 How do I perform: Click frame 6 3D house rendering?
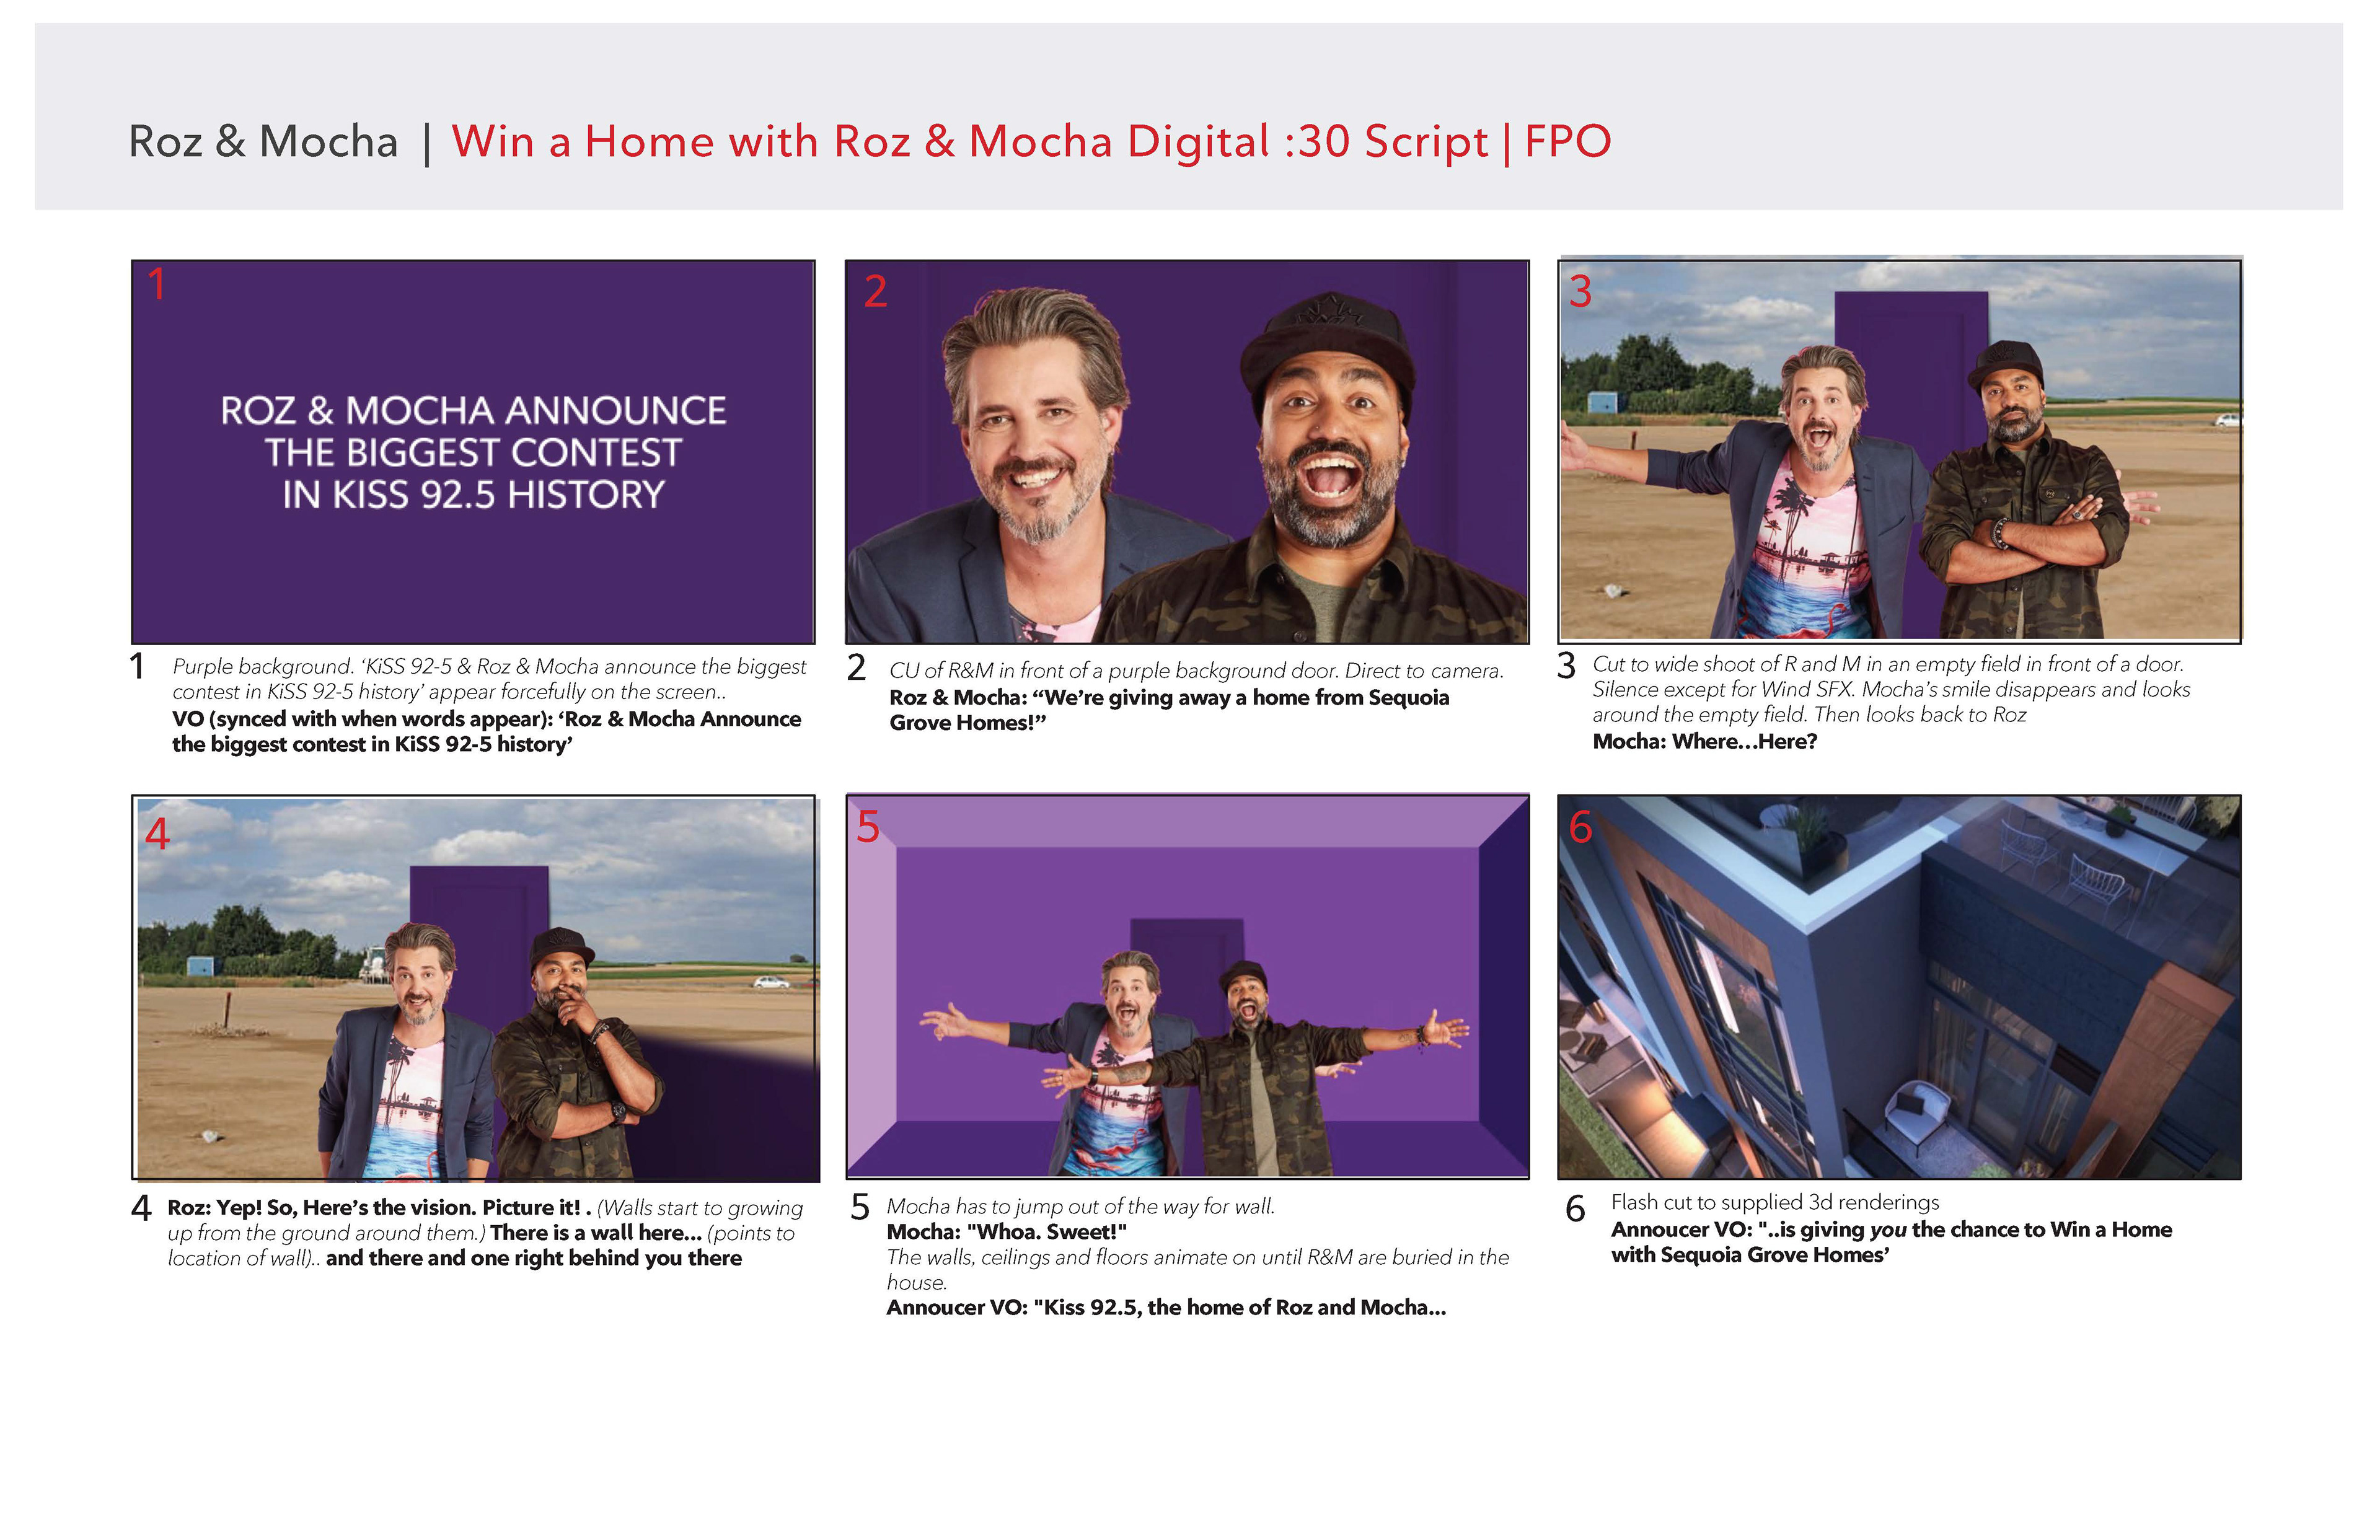pos(1900,988)
